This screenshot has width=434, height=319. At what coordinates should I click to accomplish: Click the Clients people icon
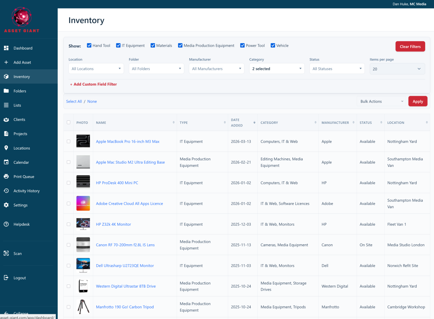[6, 119]
